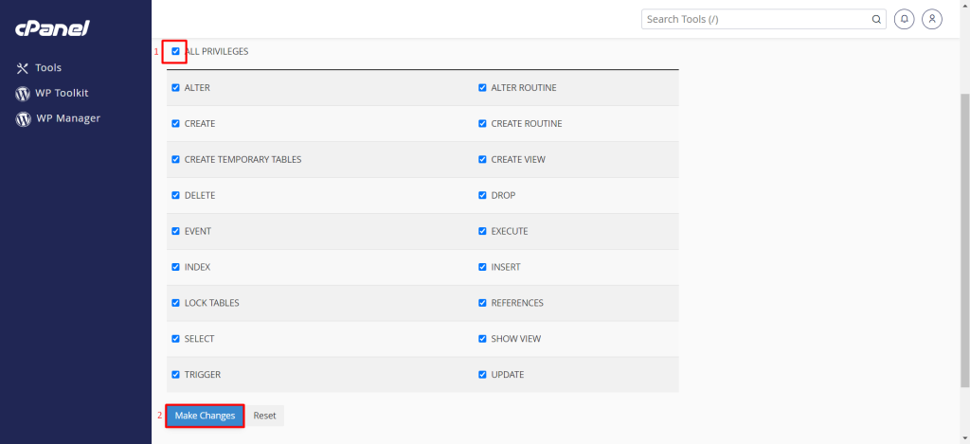Click the Reset button

pos(265,416)
